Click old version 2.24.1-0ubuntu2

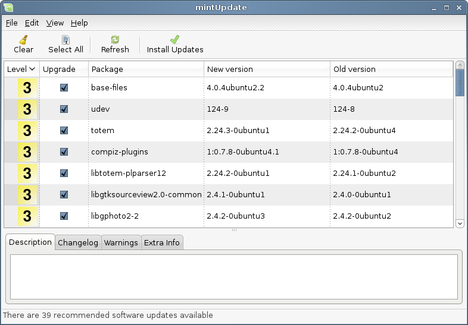364,173
